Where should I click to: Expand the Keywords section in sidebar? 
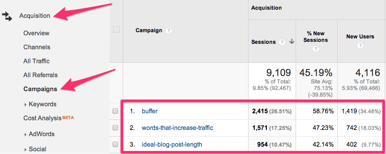[41, 104]
